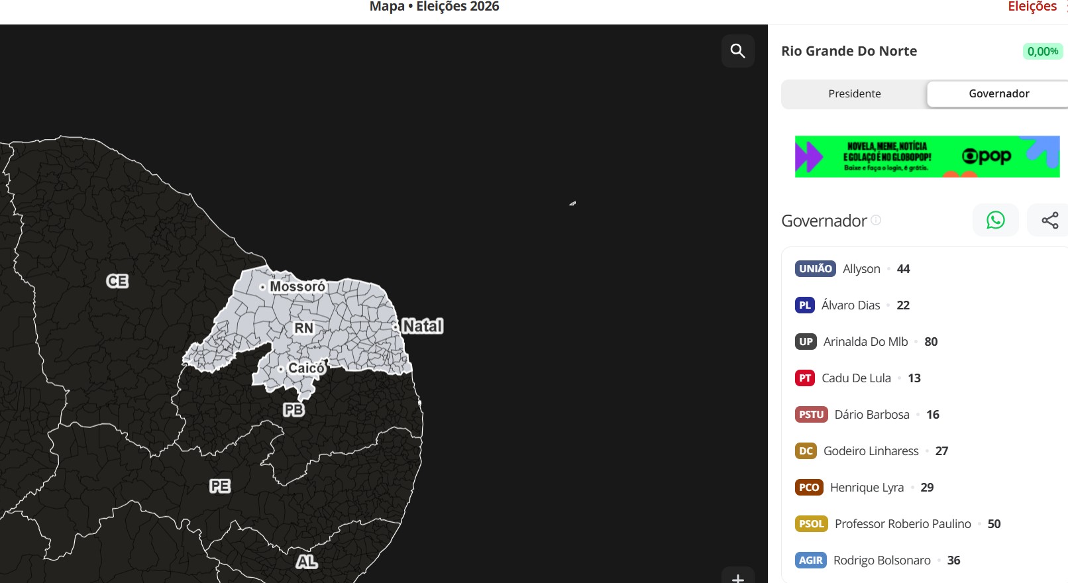Click the UP party badge
This screenshot has height=583, width=1068.
(806, 341)
